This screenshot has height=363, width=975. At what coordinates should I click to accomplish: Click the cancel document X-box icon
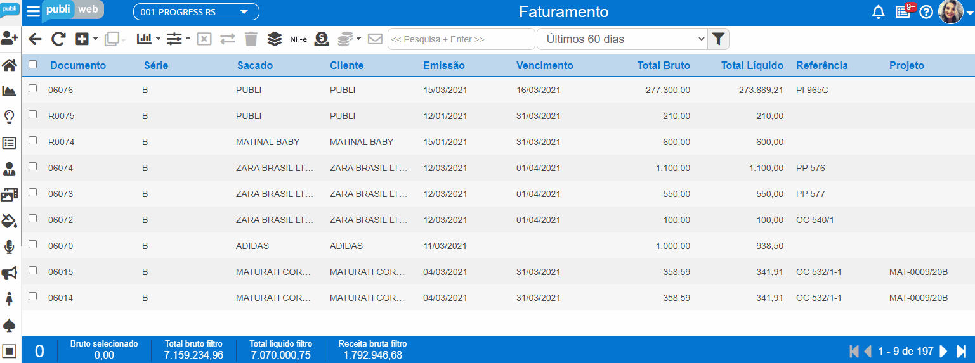coord(204,39)
